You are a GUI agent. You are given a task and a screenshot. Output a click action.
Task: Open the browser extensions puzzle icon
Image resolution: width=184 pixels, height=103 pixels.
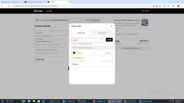click(x=168, y=6)
